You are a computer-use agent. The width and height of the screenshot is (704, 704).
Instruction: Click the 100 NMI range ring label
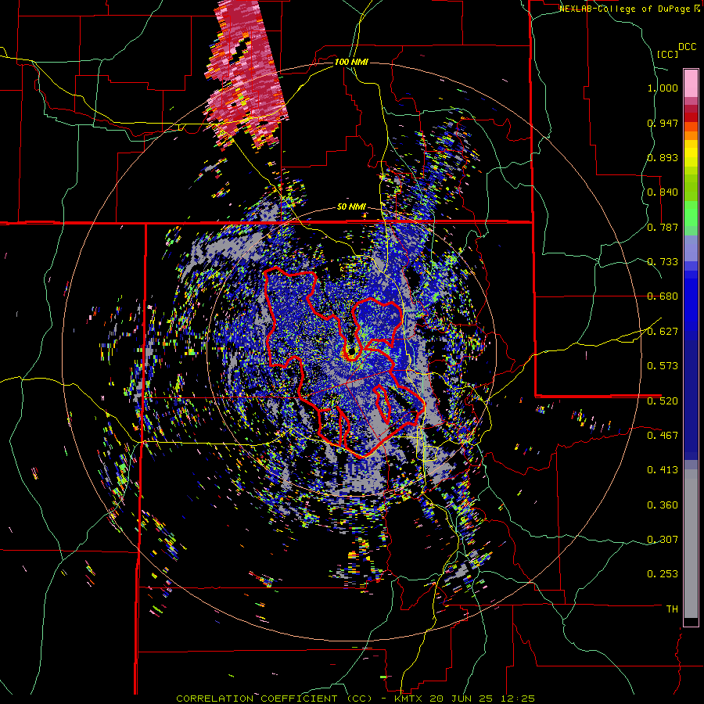pos(351,62)
